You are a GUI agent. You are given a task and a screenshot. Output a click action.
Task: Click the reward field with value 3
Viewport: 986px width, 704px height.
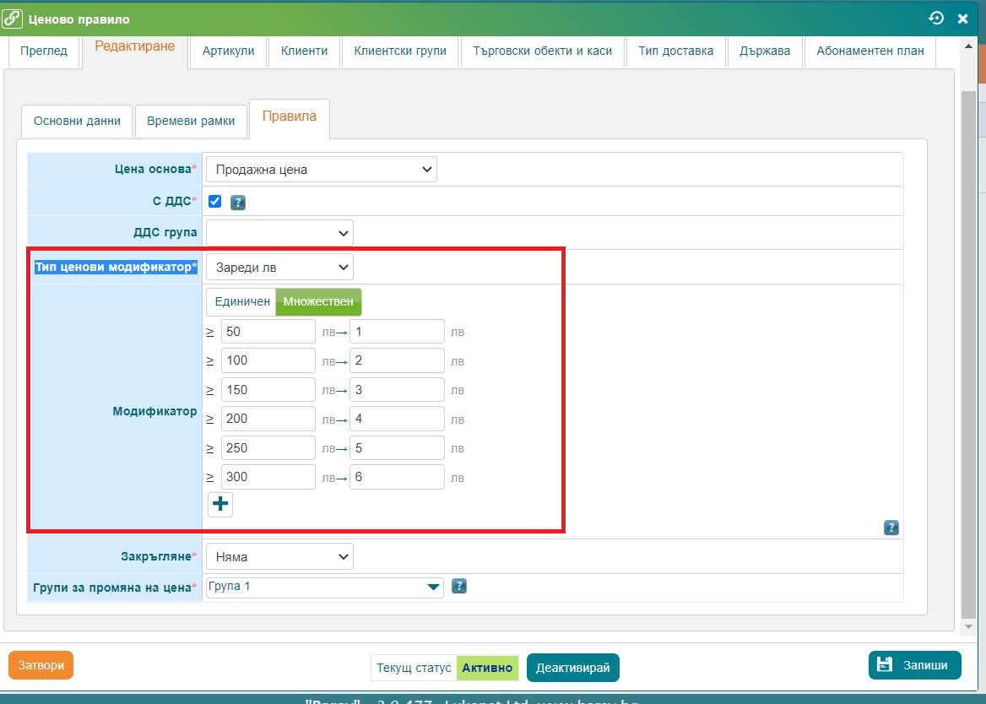397,390
